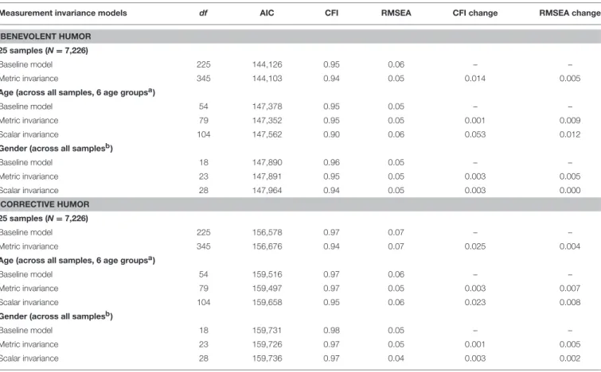The width and height of the screenshot is (601, 372).
Task: Click '25 samples (N = 7,226)' under Corrective Humor
Action: coord(44,219)
